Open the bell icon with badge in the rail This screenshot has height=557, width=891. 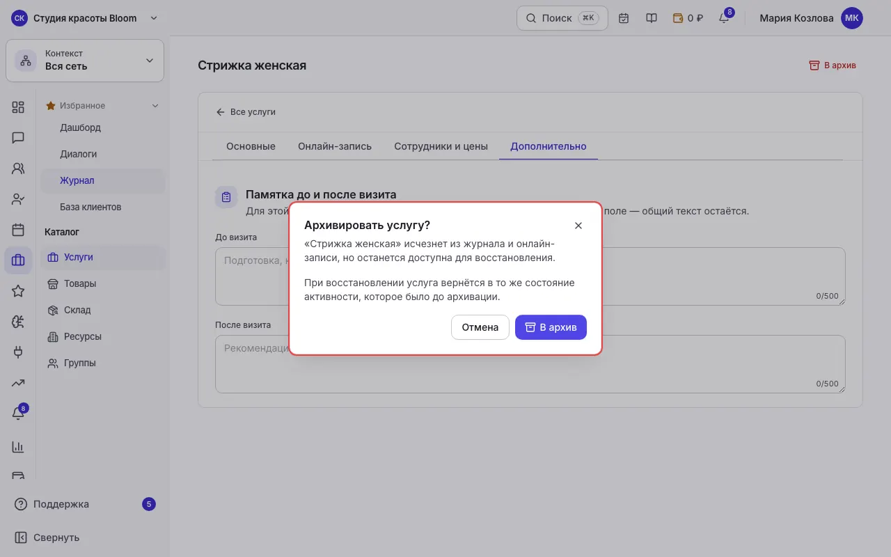[18, 413]
